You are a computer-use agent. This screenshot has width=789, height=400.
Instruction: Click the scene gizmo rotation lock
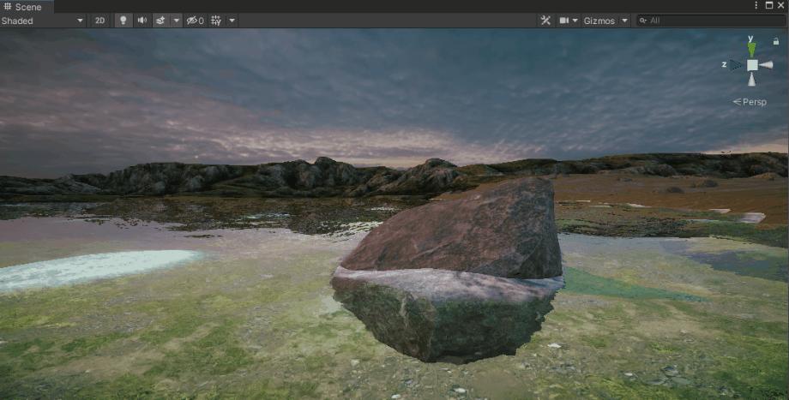coord(776,42)
